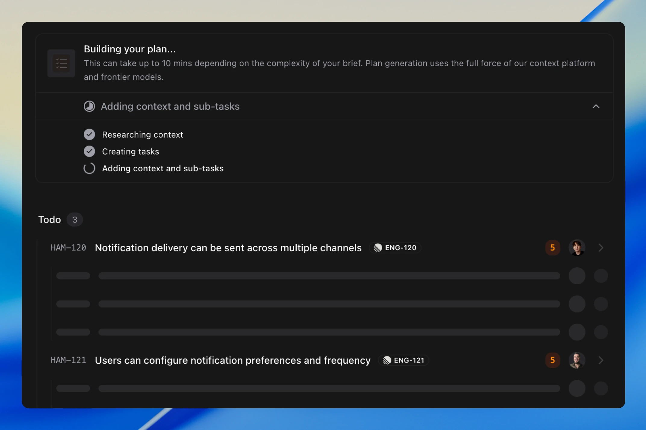Click the assignee avatar on HAM-121
Screen dimensions: 646x430
point(577,360)
